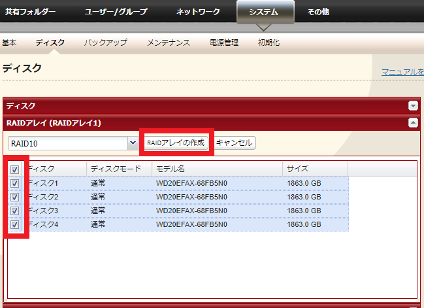Collapse the RAIDアレイ panel arrow icon
424x308 pixels.
click(x=412, y=122)
